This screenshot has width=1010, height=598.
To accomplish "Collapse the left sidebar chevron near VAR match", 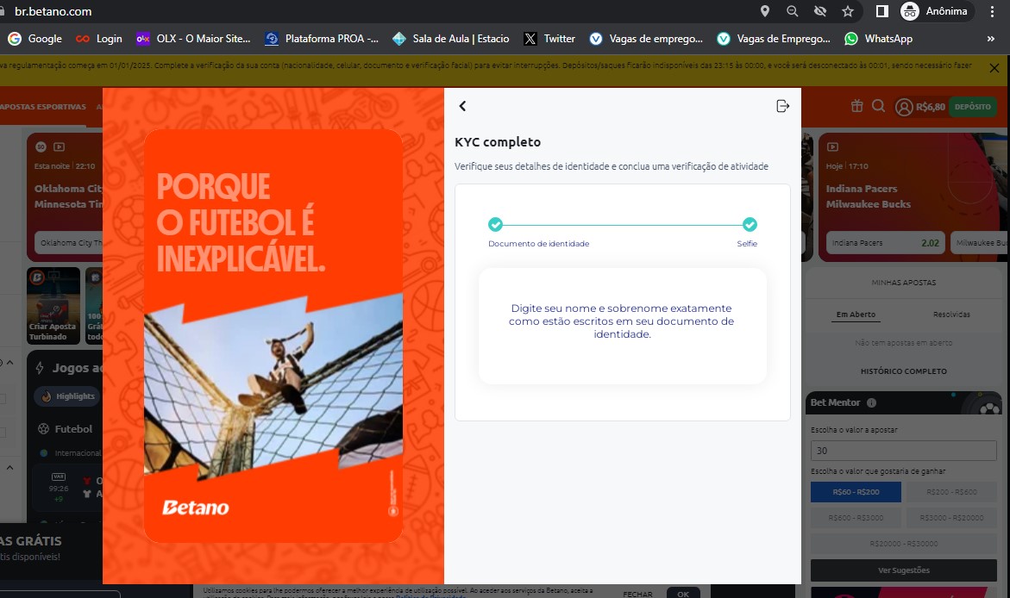I will tap(9, 467).
